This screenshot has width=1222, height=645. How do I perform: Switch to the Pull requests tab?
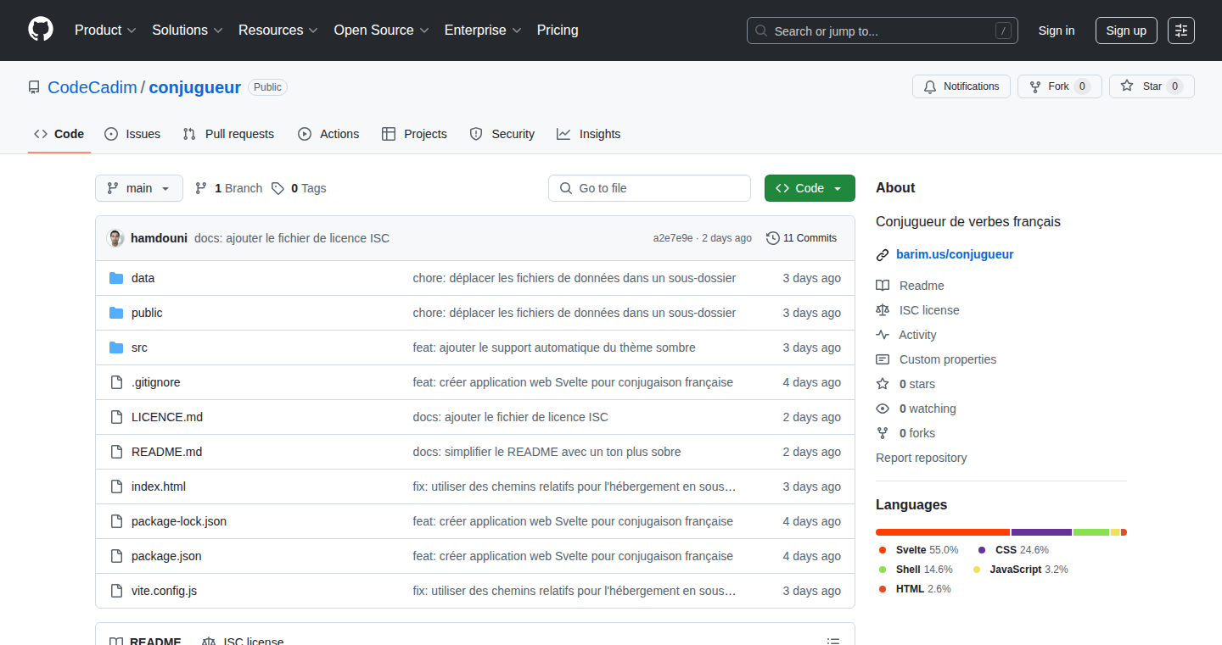[x=229, y=134]
